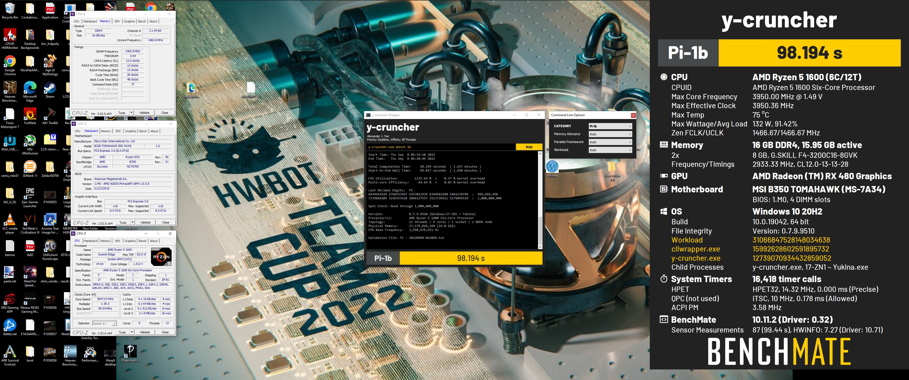Screen dimensions: 909x380
Task: Open Acronis True Image shortcut
Action: pos(50,224)
